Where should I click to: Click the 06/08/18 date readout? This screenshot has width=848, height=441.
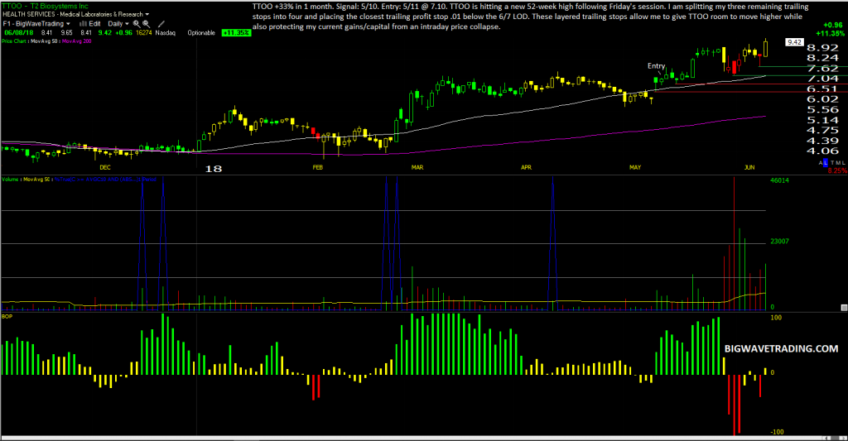(18, 32)
